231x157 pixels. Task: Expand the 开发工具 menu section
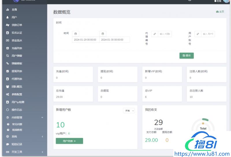point(42,152)
